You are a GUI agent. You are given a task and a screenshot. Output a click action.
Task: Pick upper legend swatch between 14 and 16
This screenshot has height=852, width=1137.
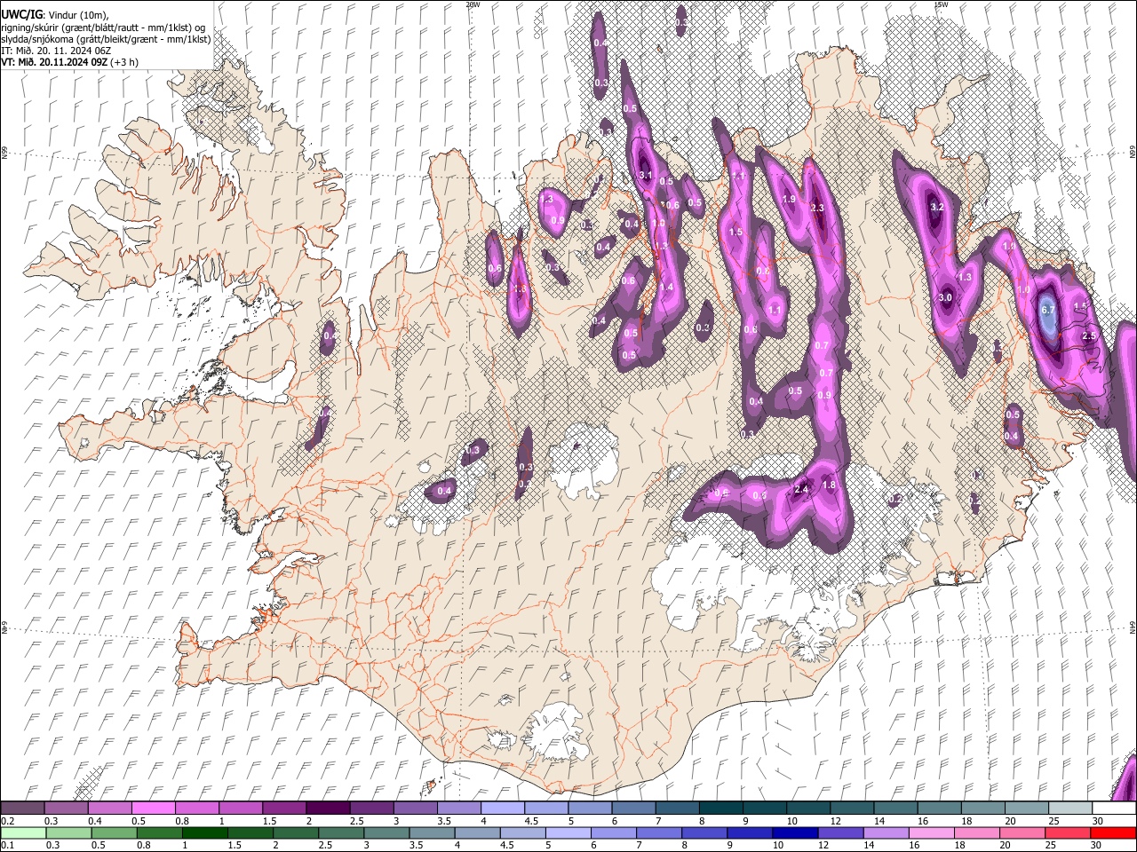click(x=896, y=809)
